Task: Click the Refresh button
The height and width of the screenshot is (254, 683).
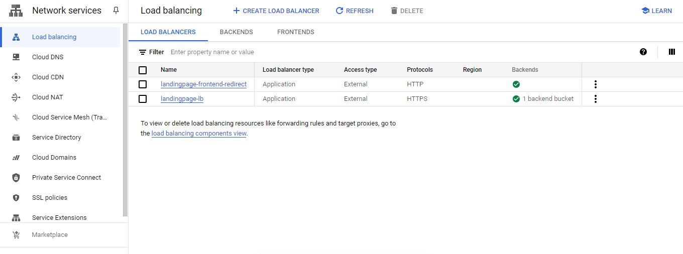Action: tap(355, 11)
